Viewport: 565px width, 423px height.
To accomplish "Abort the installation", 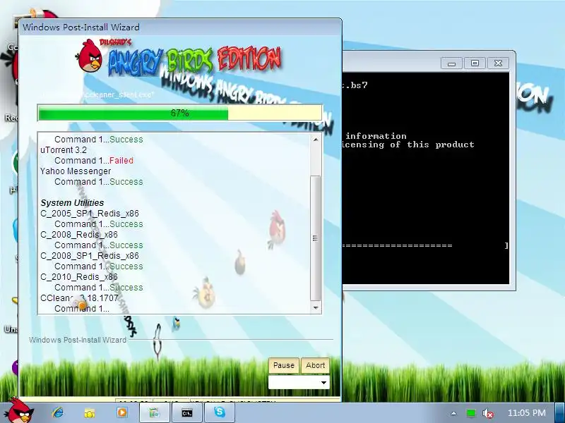I will click(315, 365).
